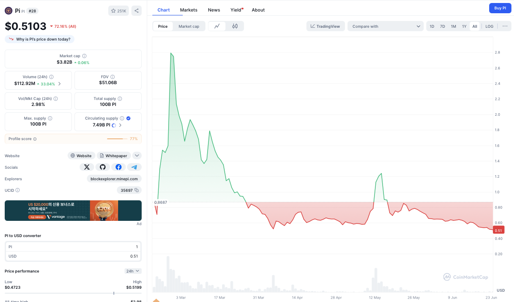Open the Compare with dropdown
514x302 pixels.
click(x=386, y=26)
